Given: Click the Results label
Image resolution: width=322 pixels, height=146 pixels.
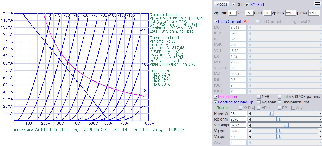Looking at the screenshot, I should tap(223, 108).
